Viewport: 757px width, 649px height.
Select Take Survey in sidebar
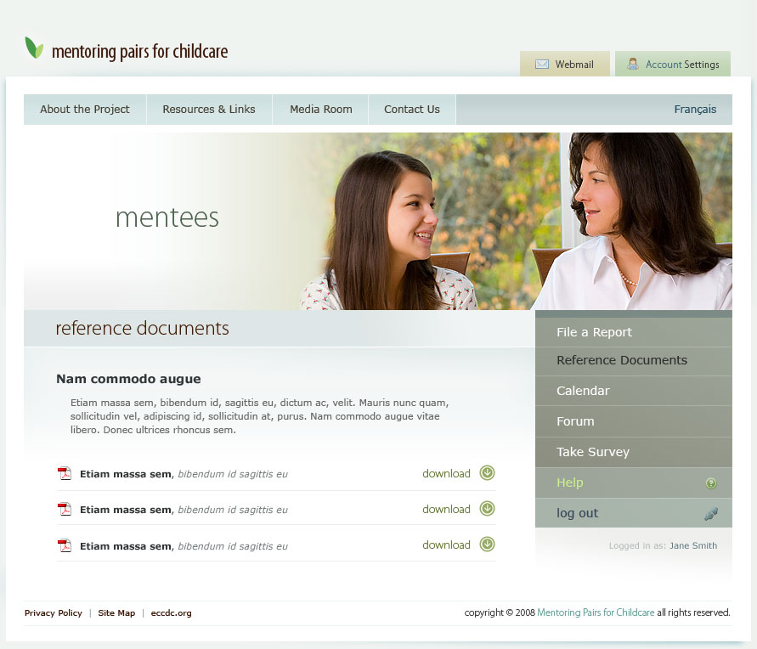[634, 452]
